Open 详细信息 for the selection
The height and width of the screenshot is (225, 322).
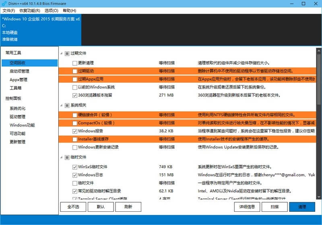247,207
